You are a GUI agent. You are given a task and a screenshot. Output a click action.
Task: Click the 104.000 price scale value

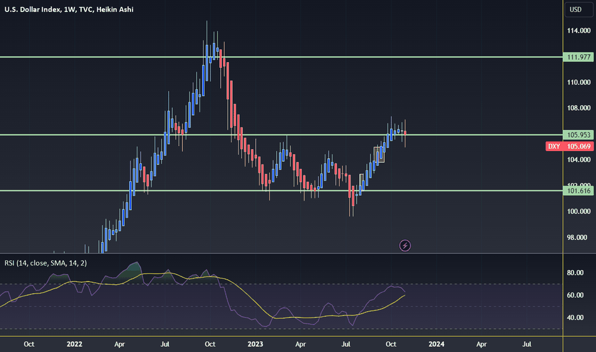coord(579,159)
